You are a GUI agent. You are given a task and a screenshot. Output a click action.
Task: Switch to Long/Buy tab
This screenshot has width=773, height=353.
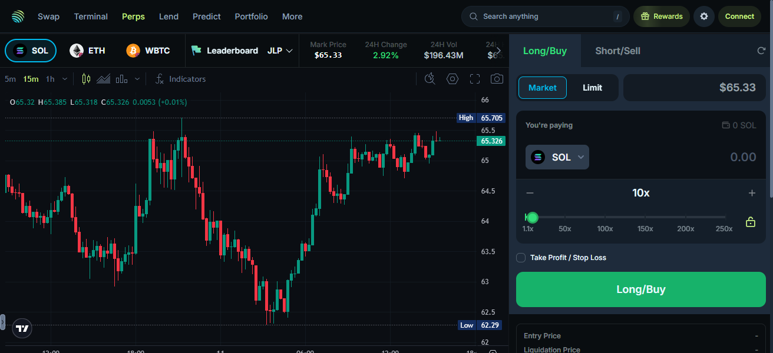(x=545, y=51)
